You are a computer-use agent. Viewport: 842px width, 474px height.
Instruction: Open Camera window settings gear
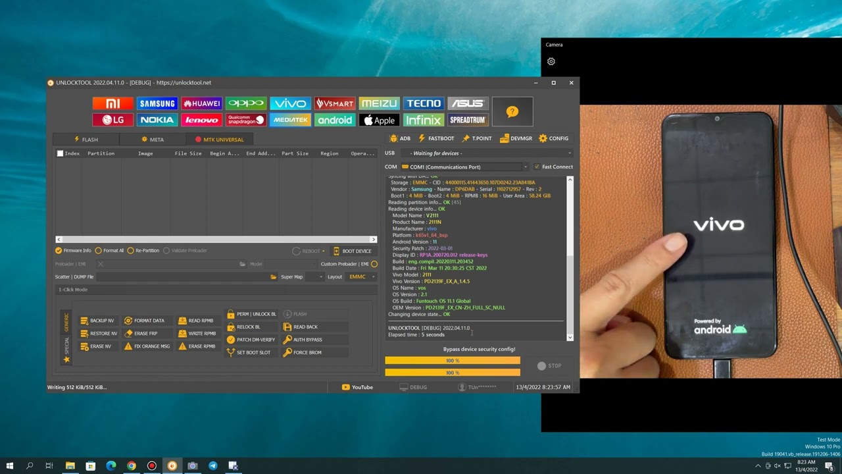(551, 61)
